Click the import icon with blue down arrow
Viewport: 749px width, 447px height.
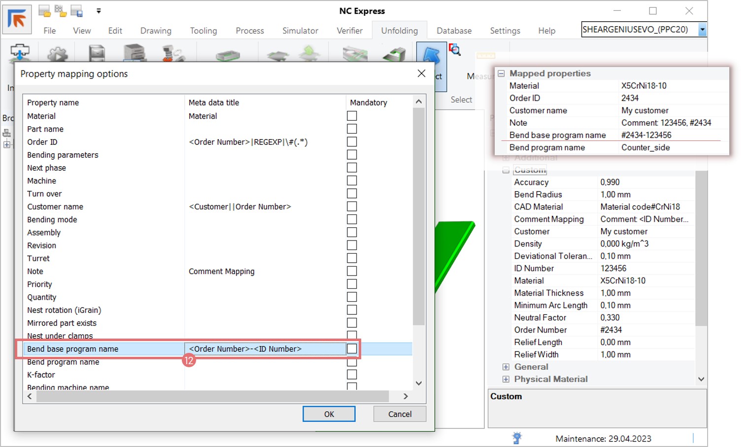20,52
